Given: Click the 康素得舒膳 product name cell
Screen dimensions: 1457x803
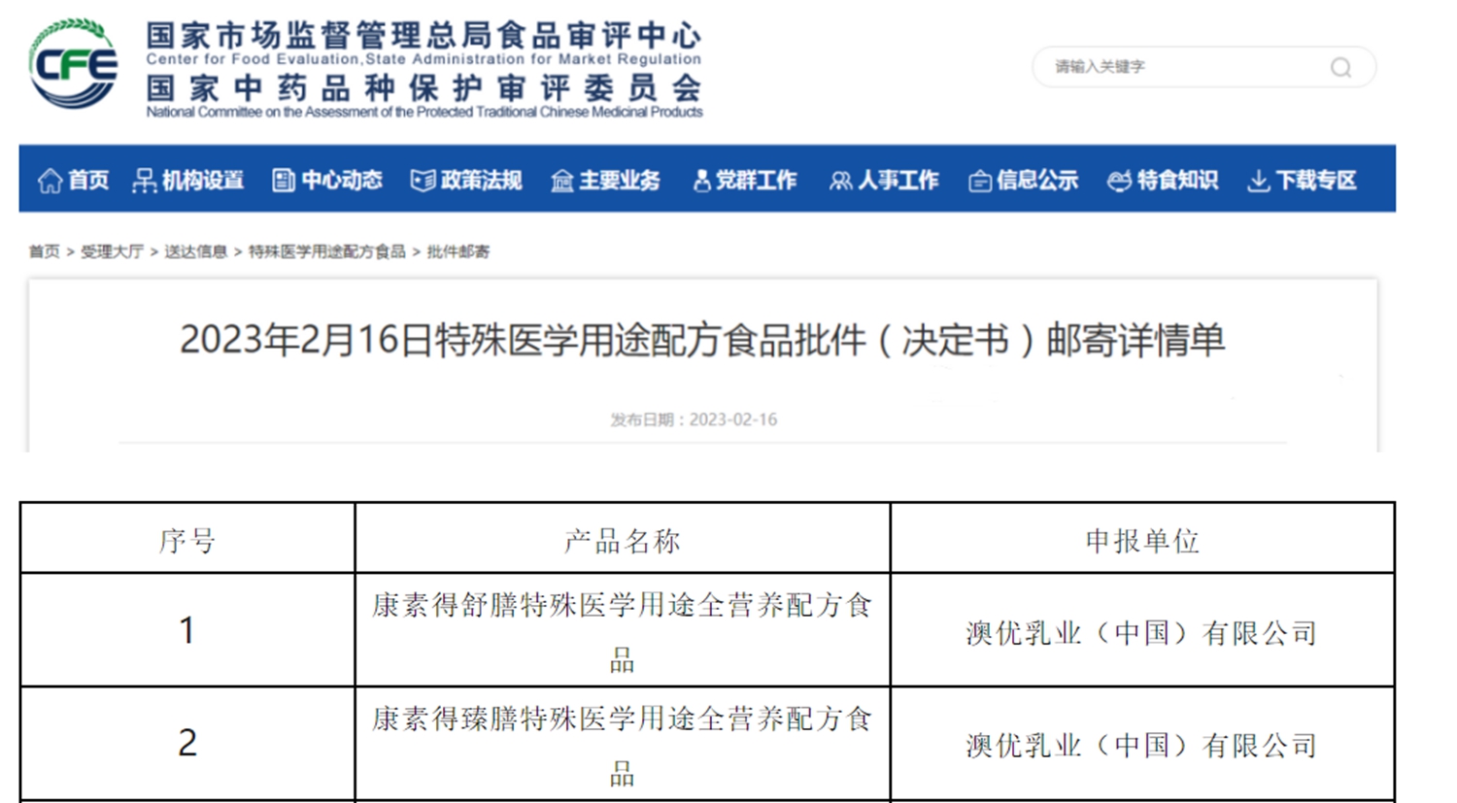Looking at the screenshot, I should 622,630.
